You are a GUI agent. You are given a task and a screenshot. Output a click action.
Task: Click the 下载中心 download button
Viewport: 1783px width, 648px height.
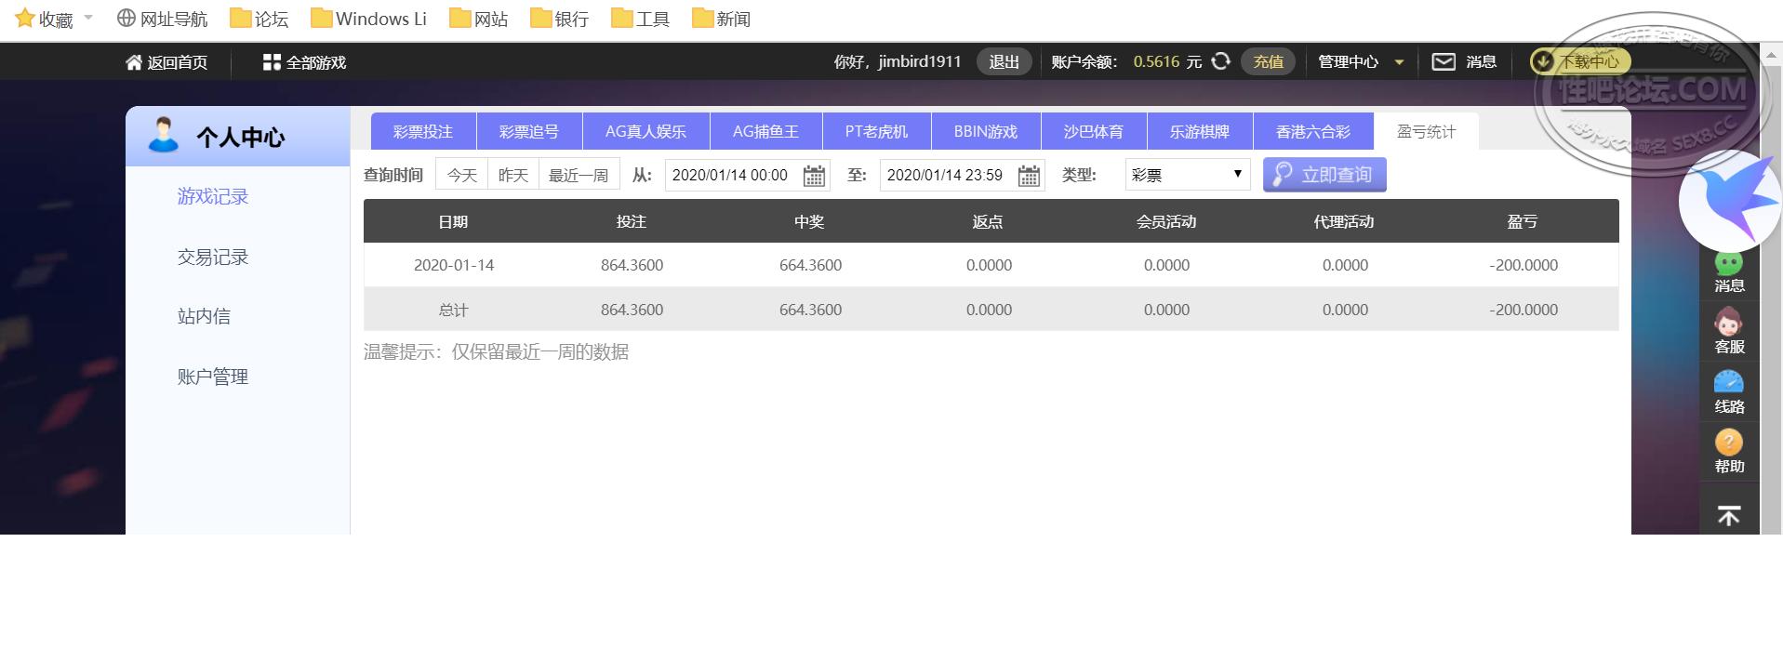pos(1580,61)
